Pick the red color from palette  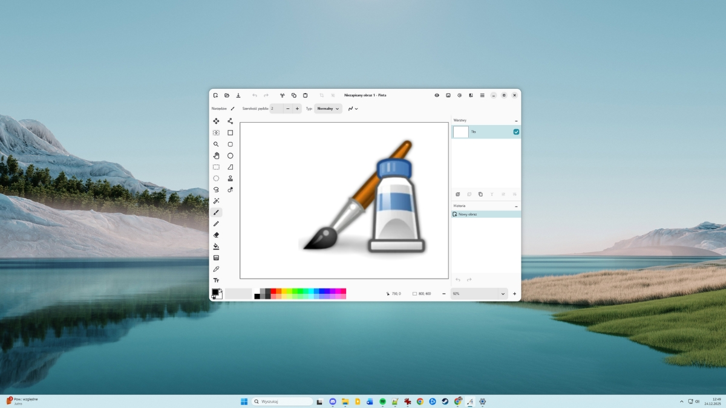pyautogui.click(x=273, y=291)
